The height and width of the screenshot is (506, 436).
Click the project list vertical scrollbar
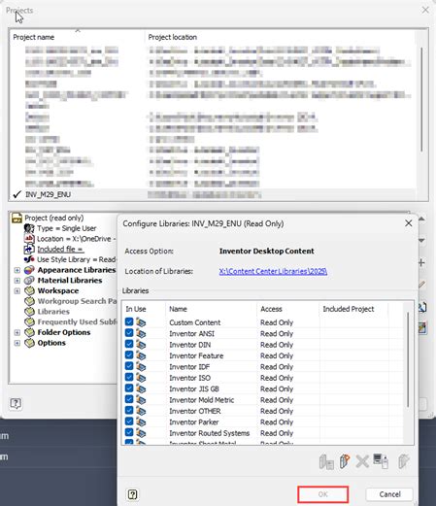[421, 99]
